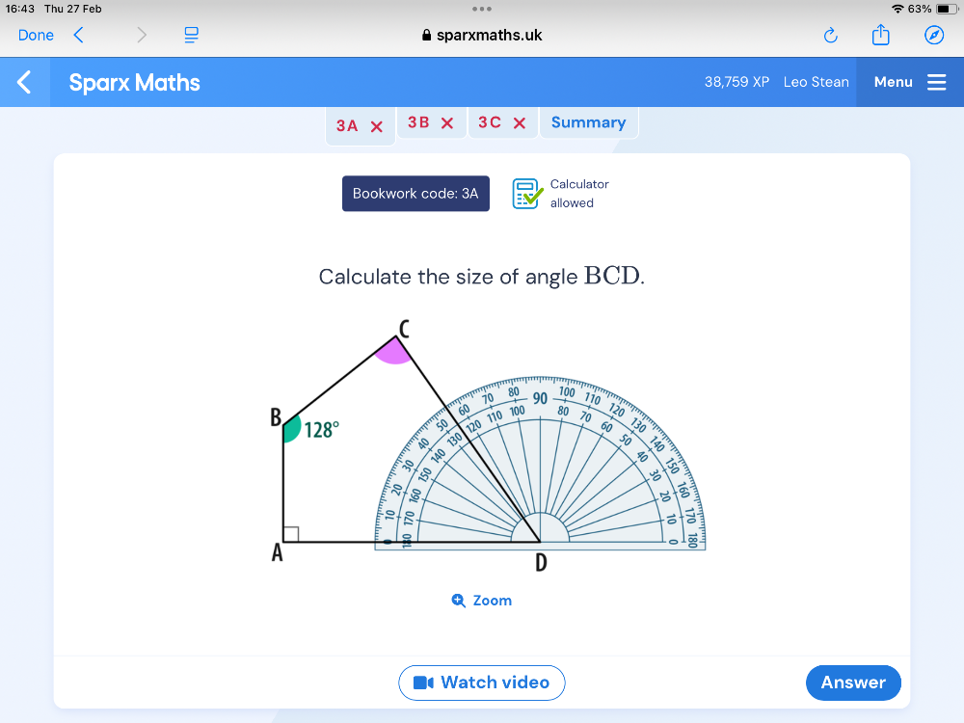Viewport: 964px width, 723px height.
Task: Click the Safari compass browser icon
Action: 932,35
